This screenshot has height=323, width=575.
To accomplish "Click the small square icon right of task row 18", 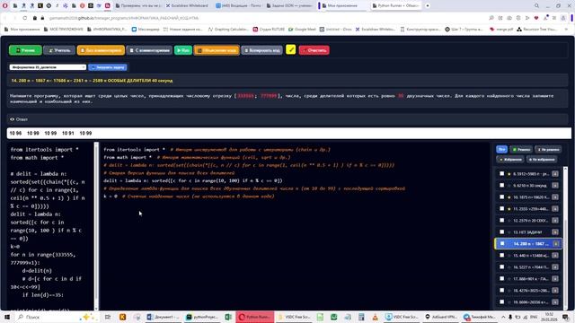I will (x=555, y=291).
